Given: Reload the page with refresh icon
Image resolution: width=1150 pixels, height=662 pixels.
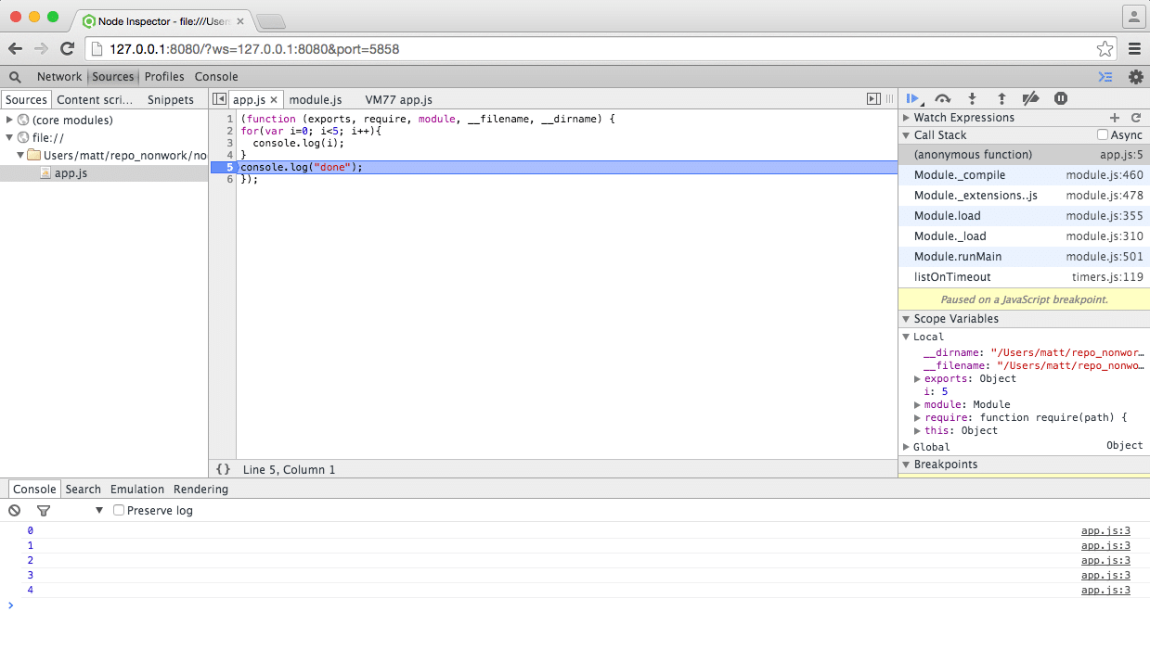Looking at the screenshot, I should point(67,49).
